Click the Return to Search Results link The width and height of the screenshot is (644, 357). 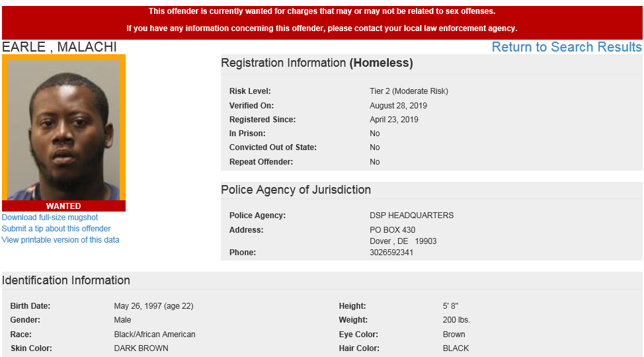567,47
